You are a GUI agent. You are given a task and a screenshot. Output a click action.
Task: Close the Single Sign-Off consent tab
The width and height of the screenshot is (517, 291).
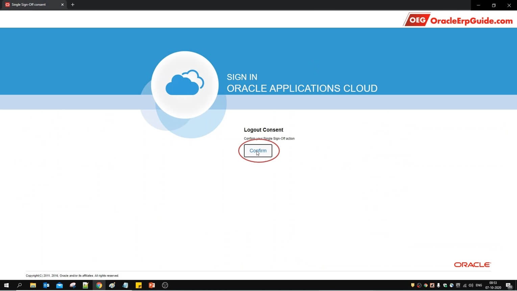click(63, 5)
